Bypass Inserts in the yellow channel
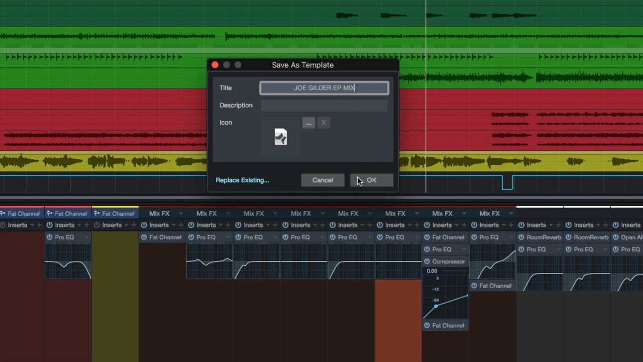Image resolution: width=643 pixels, height=362 pixels. (x=96, y=225)
